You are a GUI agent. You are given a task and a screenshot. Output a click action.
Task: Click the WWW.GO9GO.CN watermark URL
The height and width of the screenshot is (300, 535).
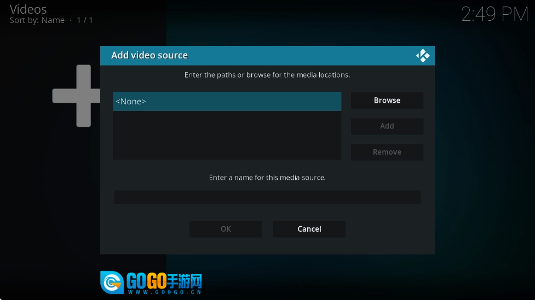pyautogui.click(x=164, y=292)
